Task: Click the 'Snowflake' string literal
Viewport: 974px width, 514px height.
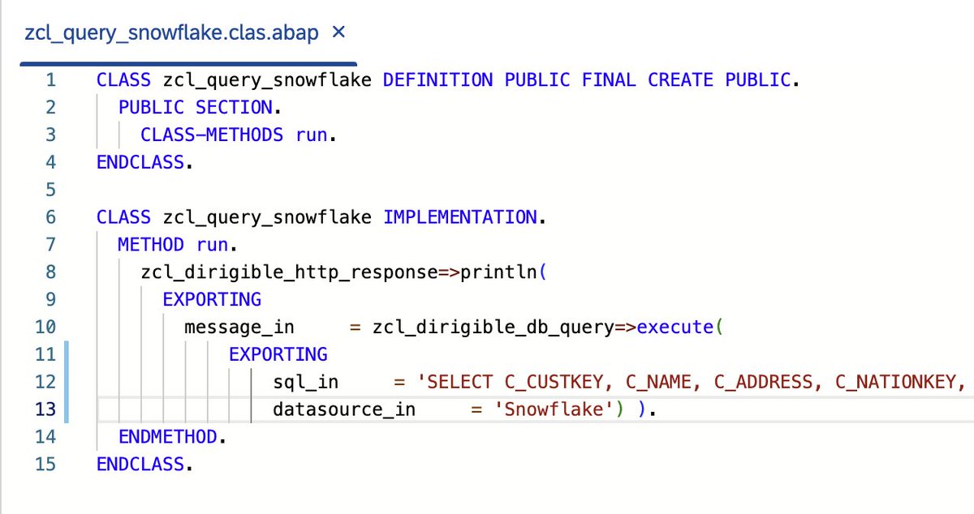Action: [554, 409]
